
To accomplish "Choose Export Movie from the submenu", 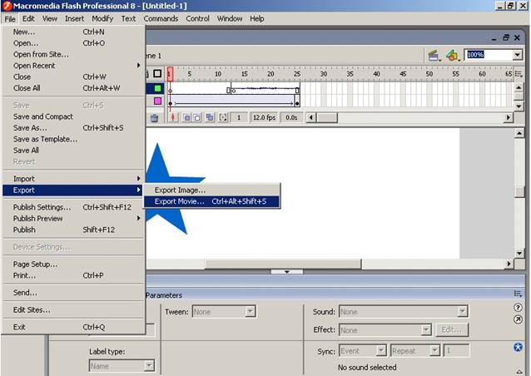I will coord(211,201).
